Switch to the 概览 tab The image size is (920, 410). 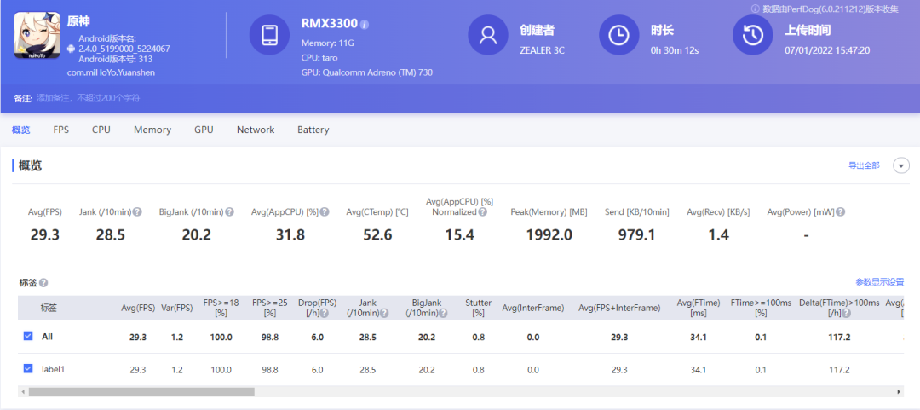coord(20,130)
